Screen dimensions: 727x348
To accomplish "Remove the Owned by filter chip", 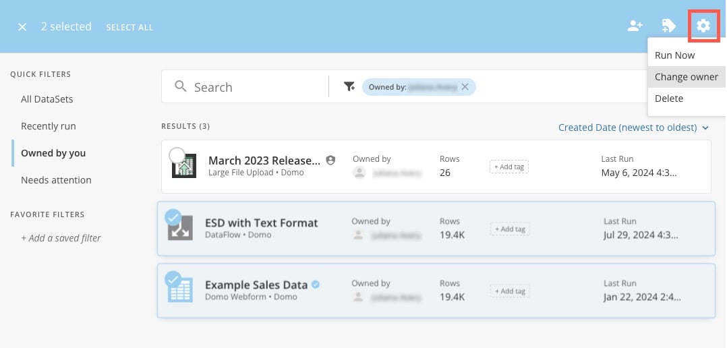I will point(465,86).
